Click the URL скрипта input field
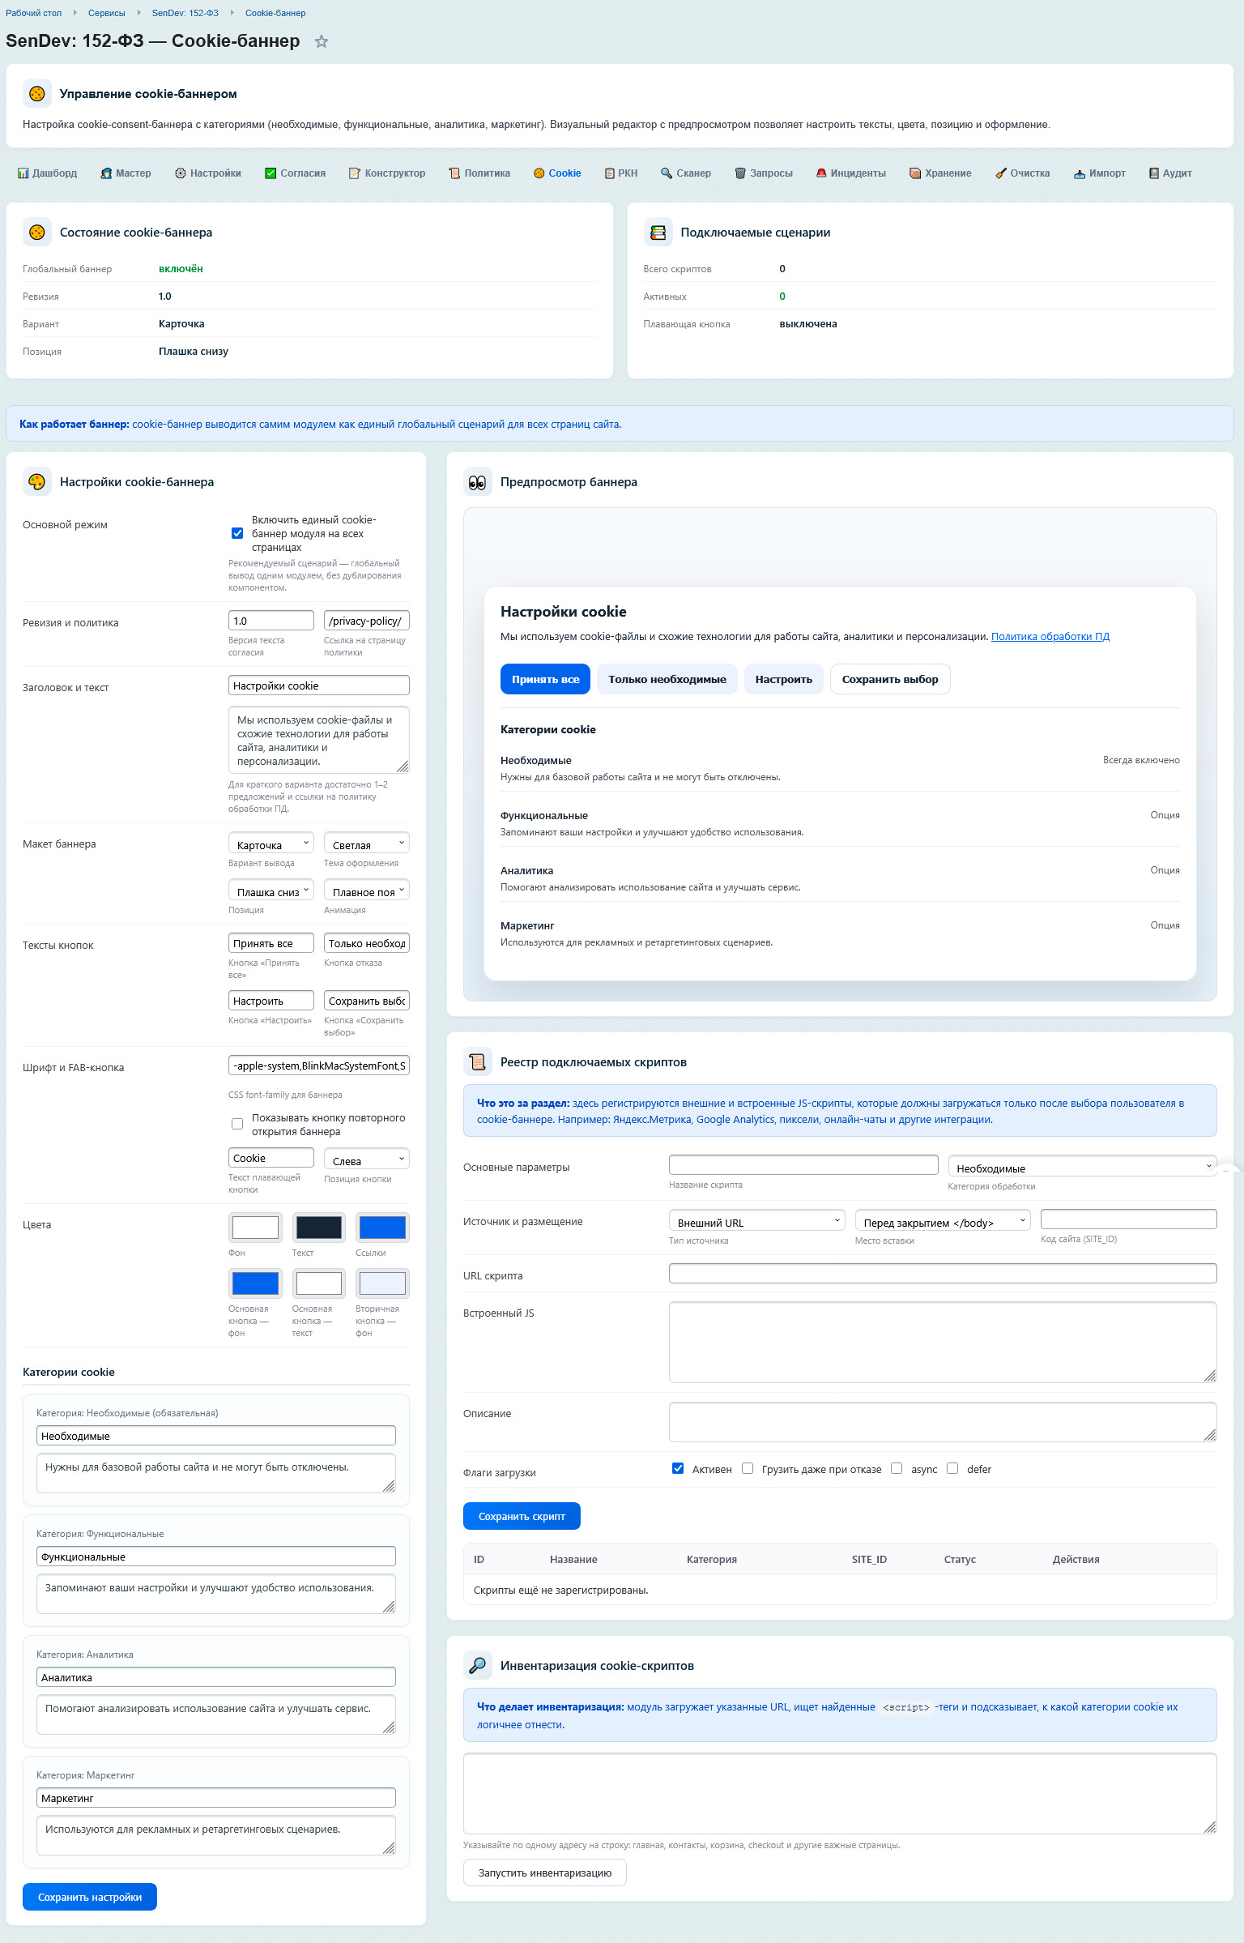 click(x=942, y=1274)
